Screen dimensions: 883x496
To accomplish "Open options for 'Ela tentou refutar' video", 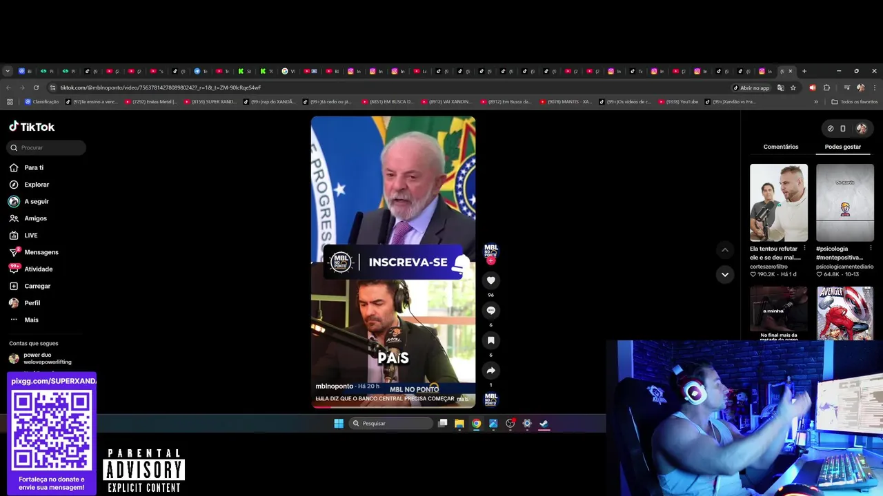I will tap(804, 249).
